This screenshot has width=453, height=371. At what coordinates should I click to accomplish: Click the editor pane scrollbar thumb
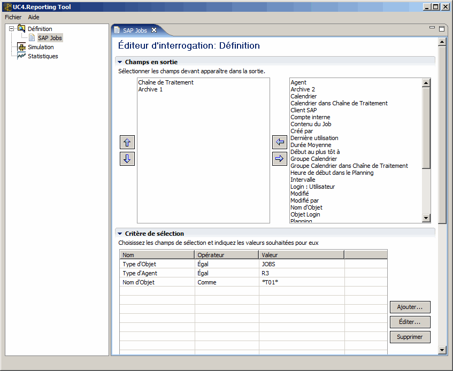point(442,135)
